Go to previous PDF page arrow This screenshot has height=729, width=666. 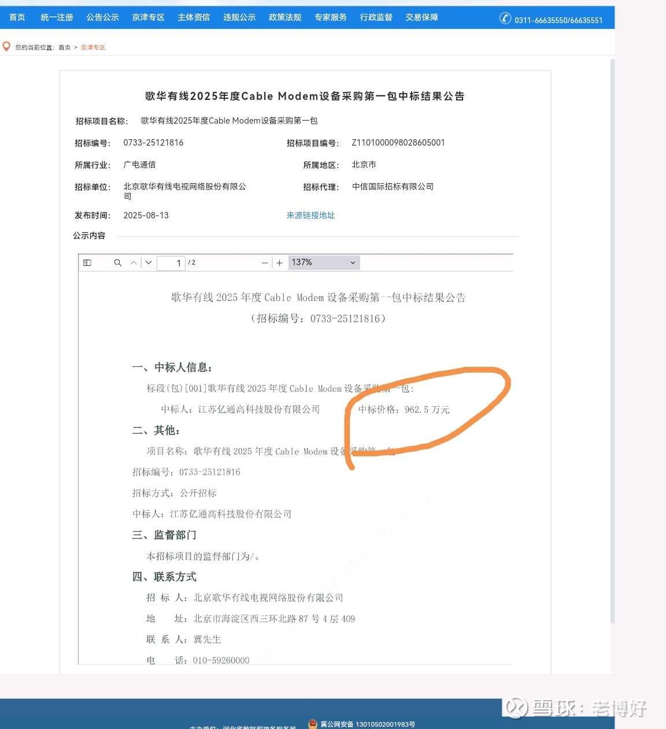134,263
